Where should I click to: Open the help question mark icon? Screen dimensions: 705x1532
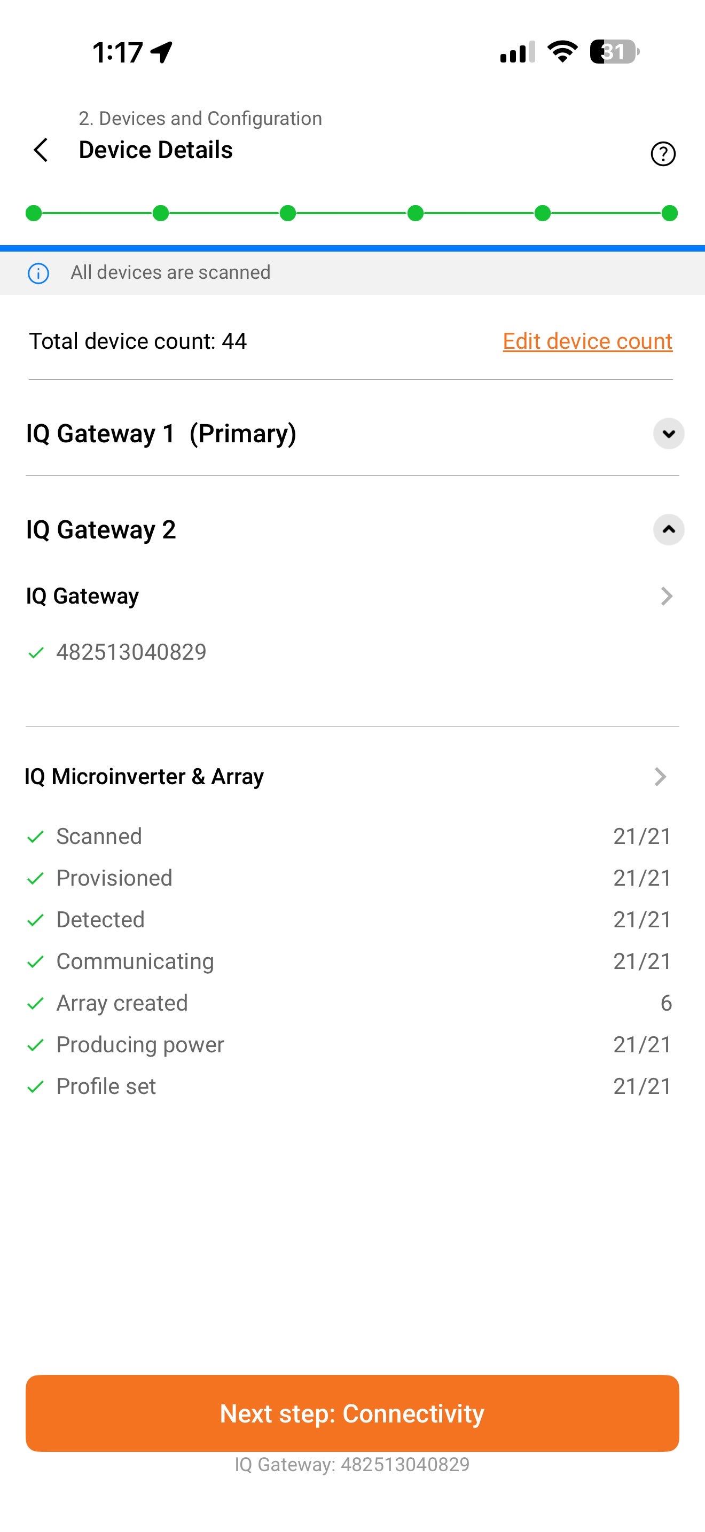(x=663, y=154)
